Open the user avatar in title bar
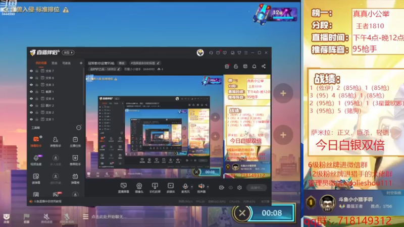The width and height of the screenshot is (404, 227). pyautogui.click(x=200, y=52)
